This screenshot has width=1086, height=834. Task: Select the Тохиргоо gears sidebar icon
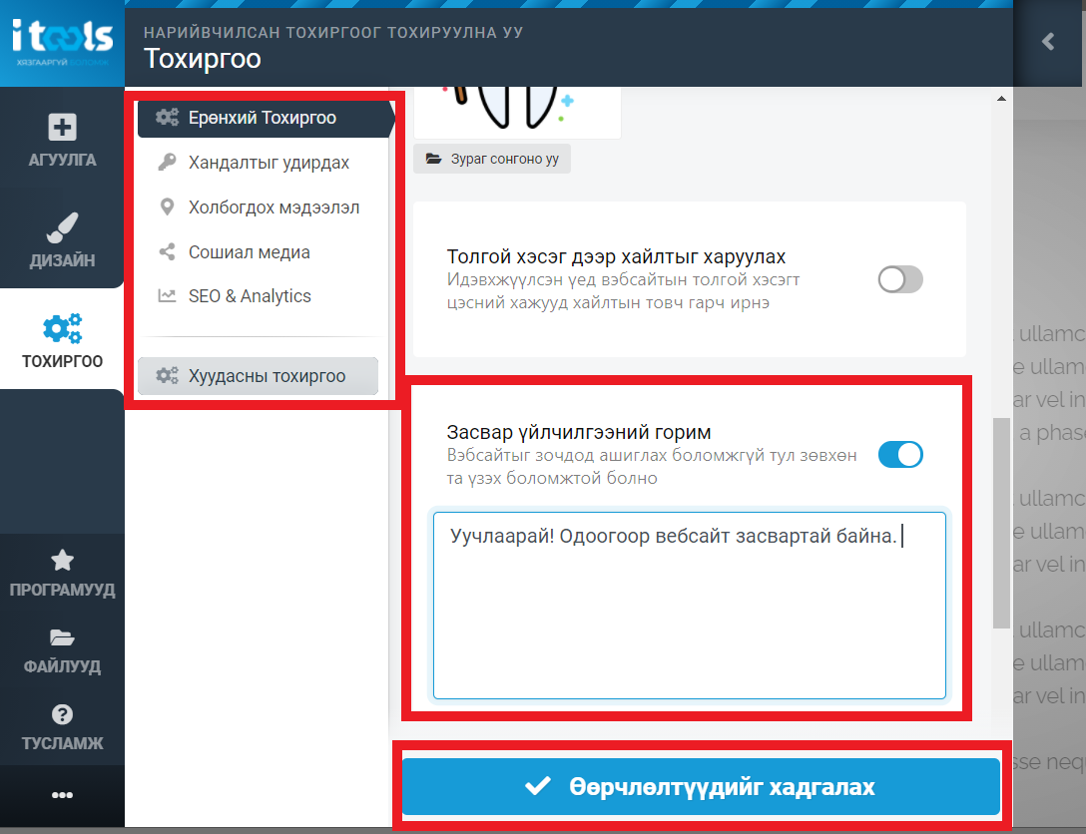(62, 340)
